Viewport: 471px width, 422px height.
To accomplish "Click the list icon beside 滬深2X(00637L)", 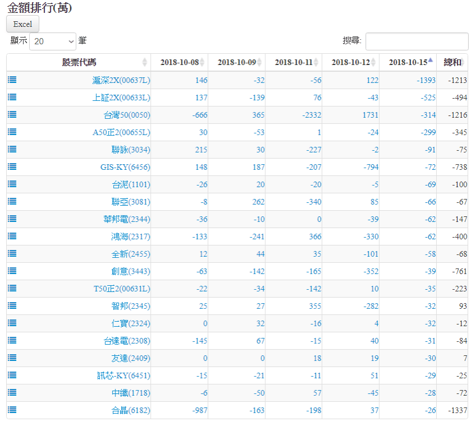I will point(12,80).
